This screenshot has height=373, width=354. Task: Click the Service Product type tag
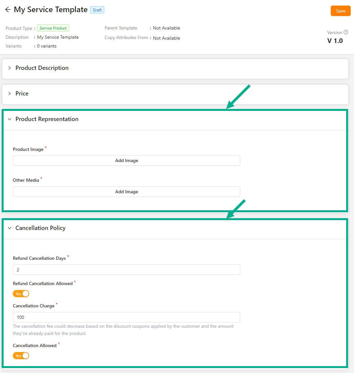click(53, 28)
